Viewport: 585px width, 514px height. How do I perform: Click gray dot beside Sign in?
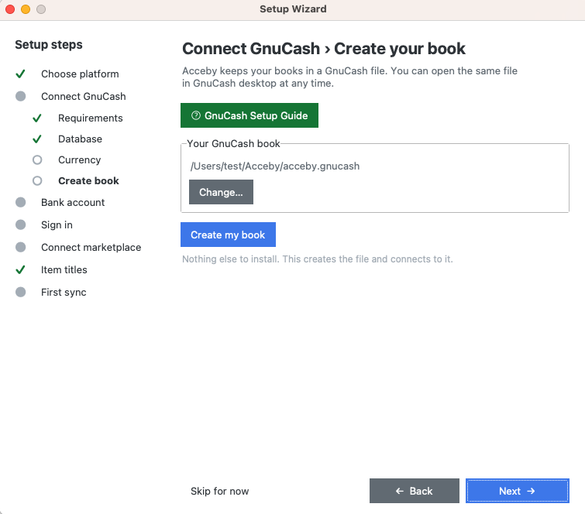click(x=20, y=224)
